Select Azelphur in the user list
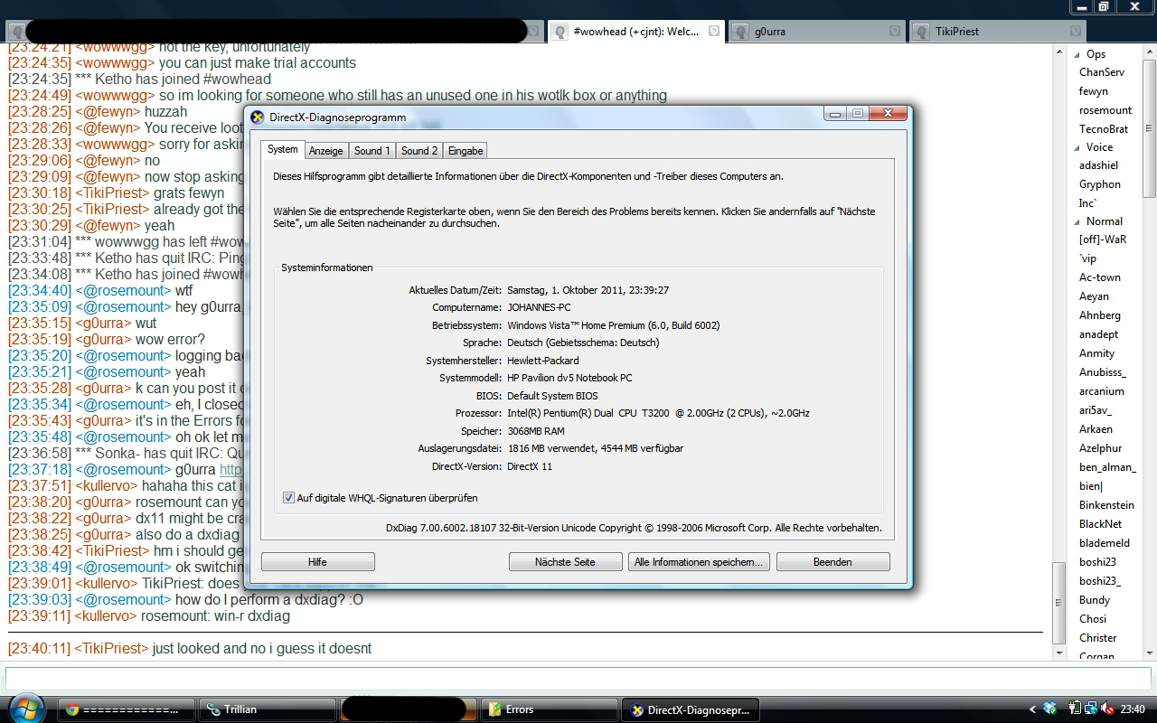This screenshot has width=1157, height=723. pyautogui.click(x=1101, y=448)
